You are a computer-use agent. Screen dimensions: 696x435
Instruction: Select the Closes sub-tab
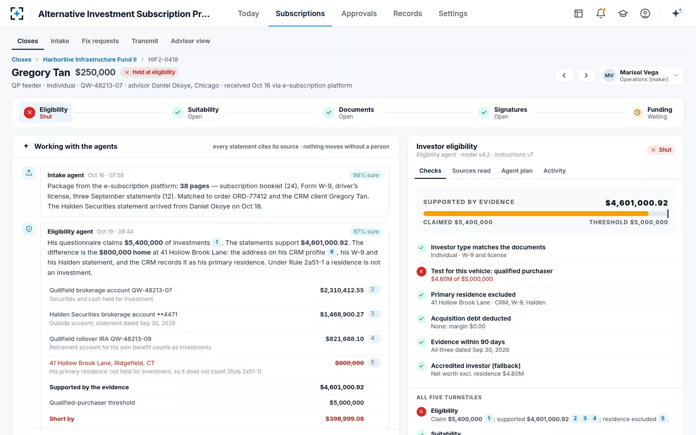(28, 41)
